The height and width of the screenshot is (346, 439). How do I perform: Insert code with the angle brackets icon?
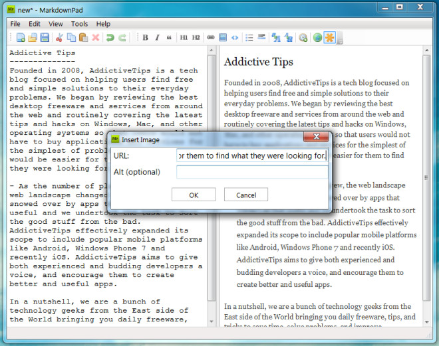click(x=235, y=37)
